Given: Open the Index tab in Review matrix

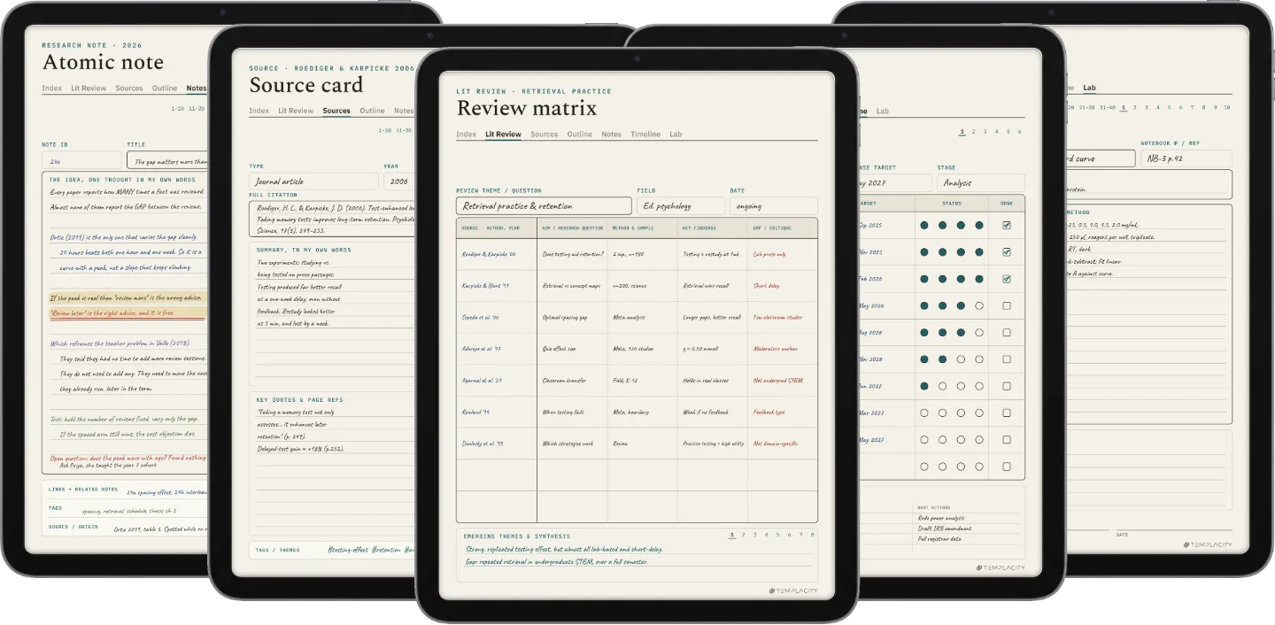Looking at the screenshot, I should click(x=466, y=135).
